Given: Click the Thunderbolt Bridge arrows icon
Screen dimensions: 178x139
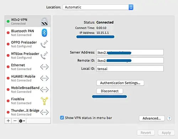Looking at the screenshot, I should [44, 112].
